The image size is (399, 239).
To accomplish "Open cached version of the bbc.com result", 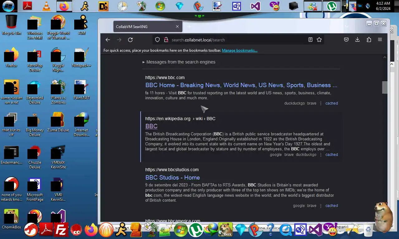I will [x=332, y=103].
